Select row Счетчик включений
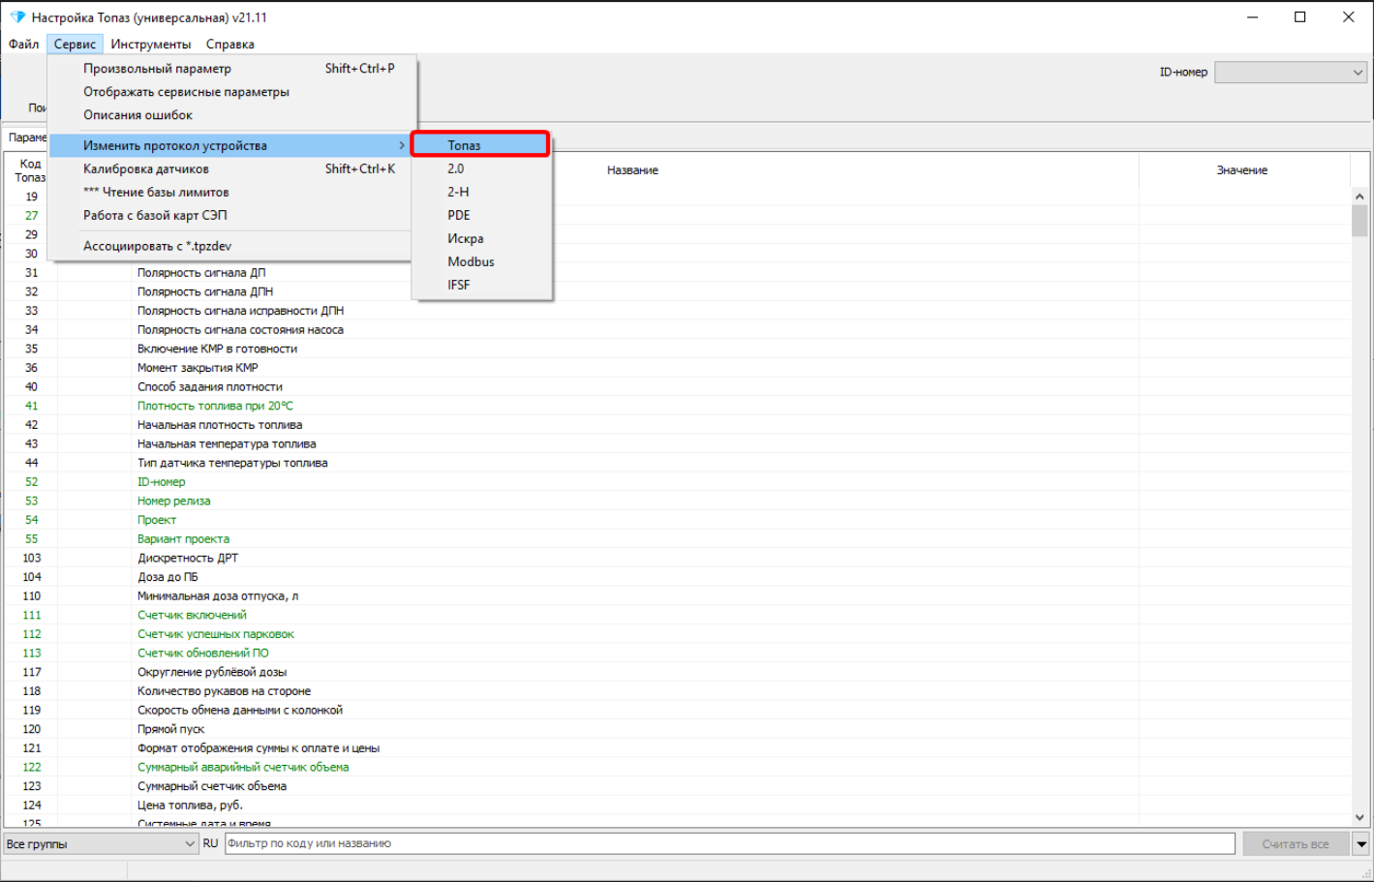Screen dimensions: 1374x882 coord(678,616)
